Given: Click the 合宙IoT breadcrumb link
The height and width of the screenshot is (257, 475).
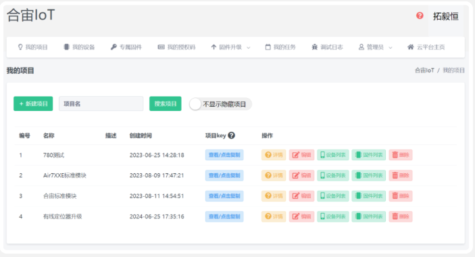Looking at the screenshot, I should (424, 70).
